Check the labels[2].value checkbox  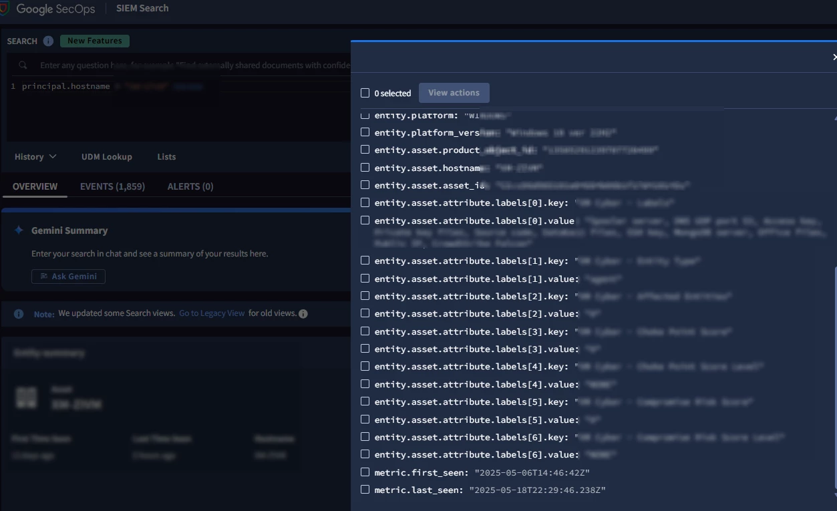click(365, 313)
